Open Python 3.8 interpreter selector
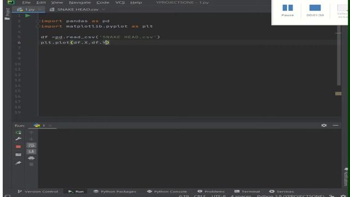 (290, 196)
